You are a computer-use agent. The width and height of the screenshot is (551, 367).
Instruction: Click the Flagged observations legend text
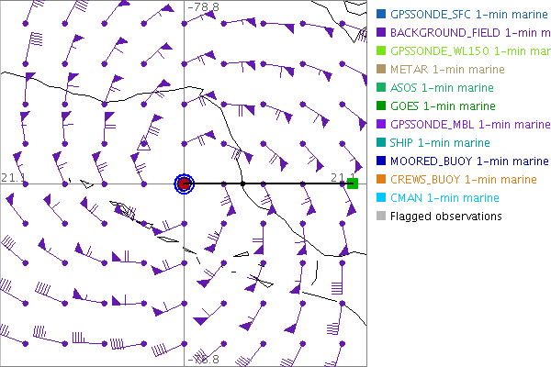click(x=445, y=217)
